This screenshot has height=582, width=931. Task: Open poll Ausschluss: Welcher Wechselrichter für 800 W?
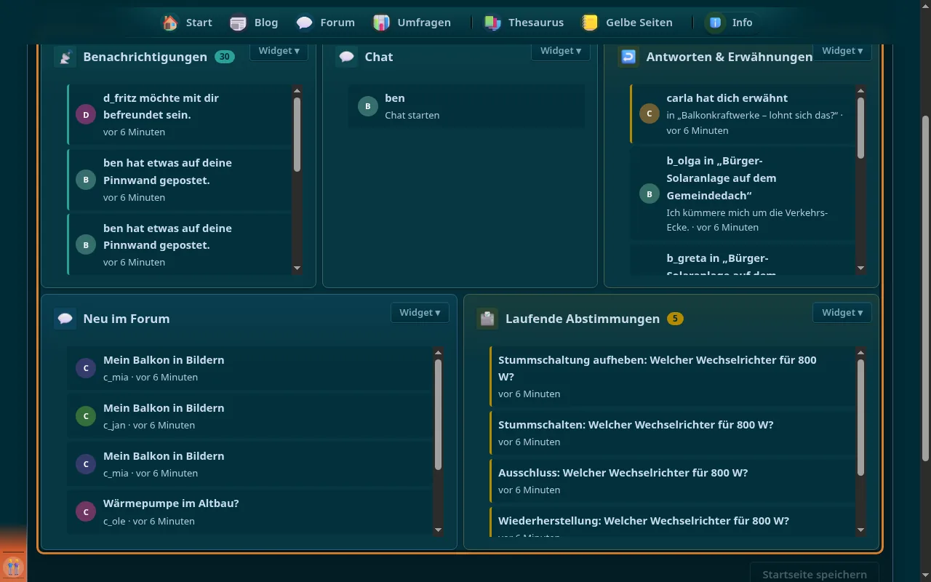pos(672,481)
